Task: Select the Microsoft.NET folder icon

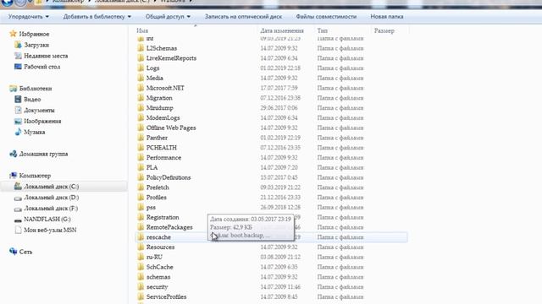Action: pos(141,88)
